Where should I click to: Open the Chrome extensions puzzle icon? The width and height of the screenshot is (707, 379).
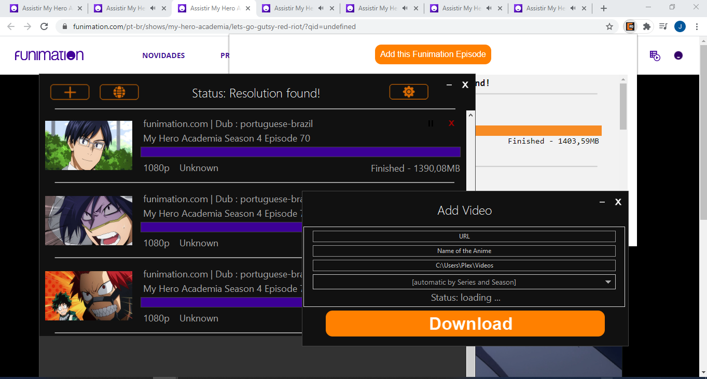click(x=646, y=26)
